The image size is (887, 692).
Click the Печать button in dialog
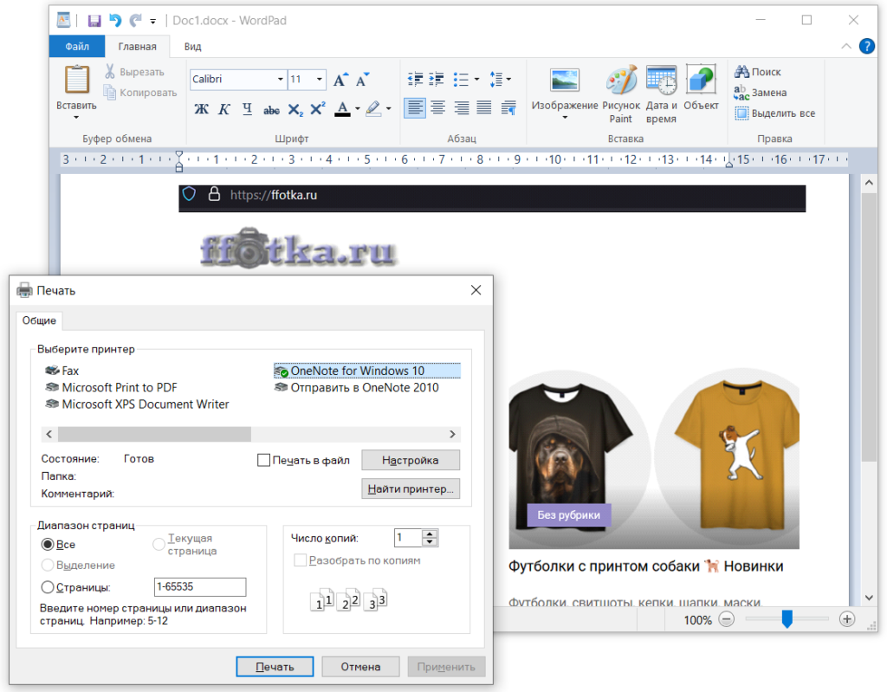275,667
